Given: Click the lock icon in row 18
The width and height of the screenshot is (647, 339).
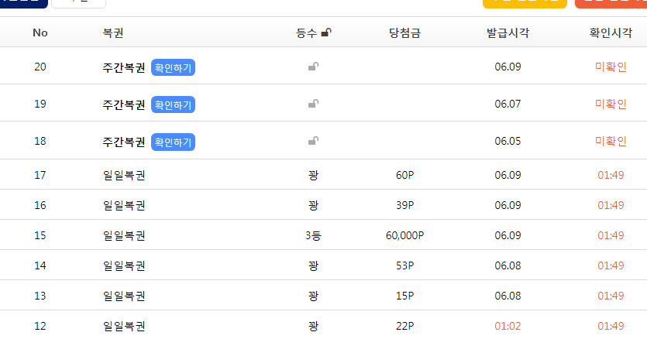Looking at the screenshot, I should [313, 141].
